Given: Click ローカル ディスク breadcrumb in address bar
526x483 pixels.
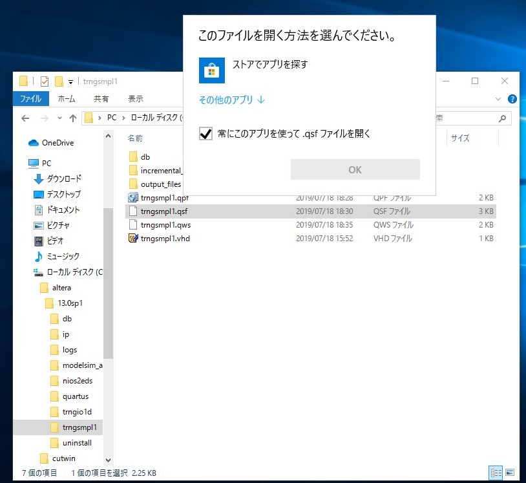Looking at the screenshot, I should [x=156, y=118].
